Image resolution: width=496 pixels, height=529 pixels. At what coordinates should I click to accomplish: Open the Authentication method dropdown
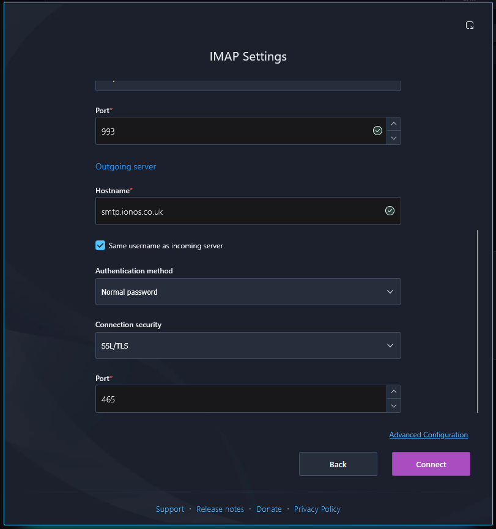click(x=248, y=292)
